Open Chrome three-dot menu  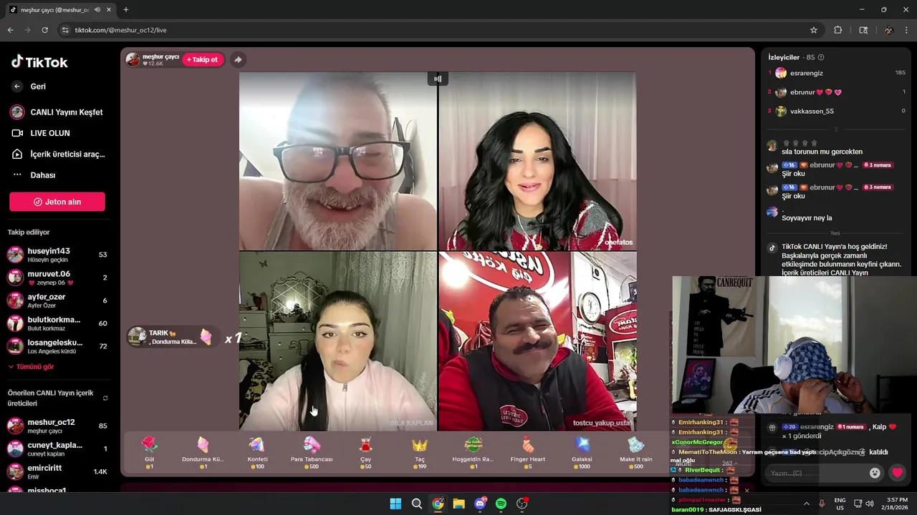pos(907,30)
